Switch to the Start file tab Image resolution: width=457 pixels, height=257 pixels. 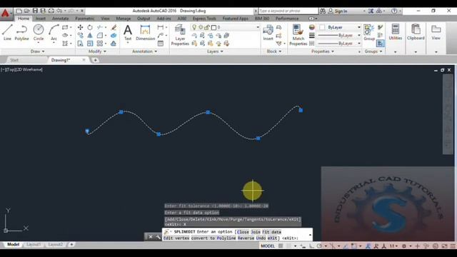point(14,60)
